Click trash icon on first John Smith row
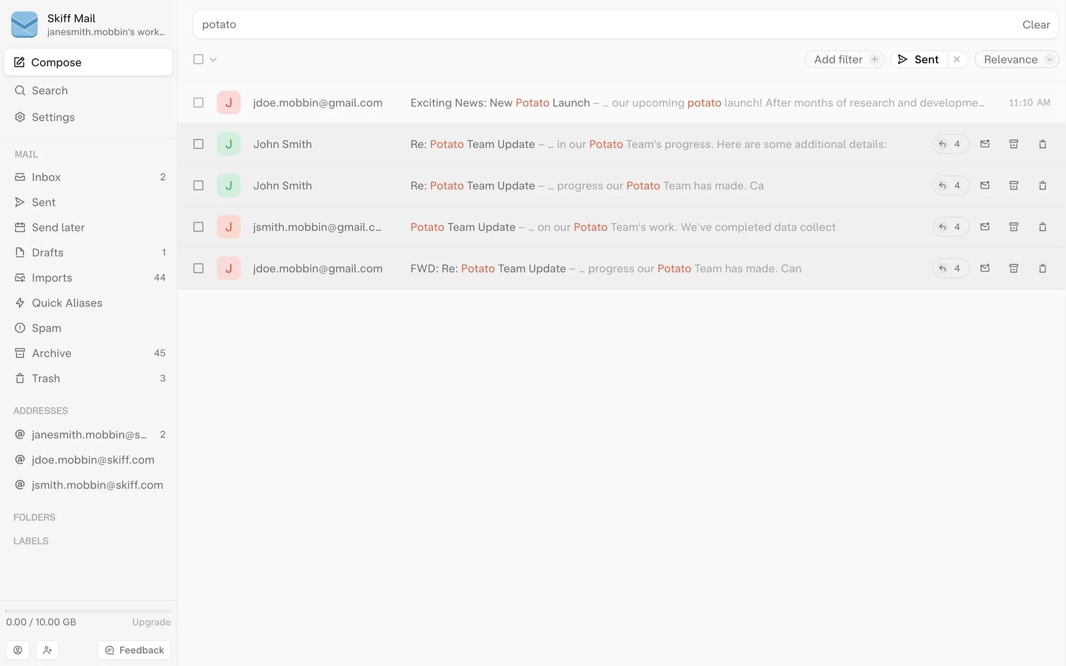 coord(1042,144)
